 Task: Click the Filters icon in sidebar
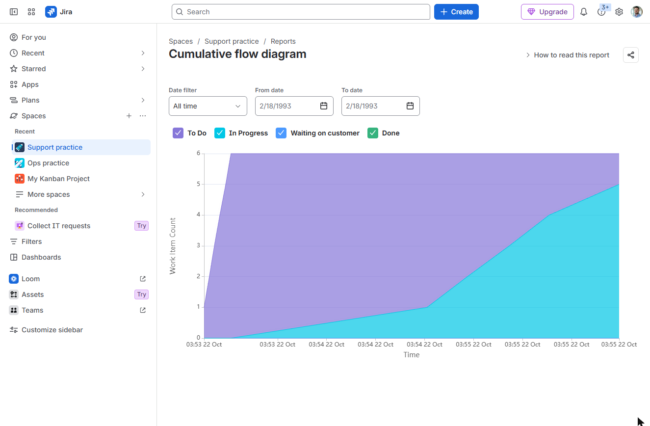(x=14, y=241)
